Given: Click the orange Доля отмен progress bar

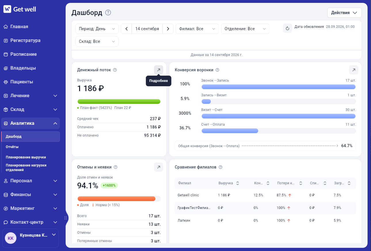Looking at the screenshot, I should coord(119,199).
